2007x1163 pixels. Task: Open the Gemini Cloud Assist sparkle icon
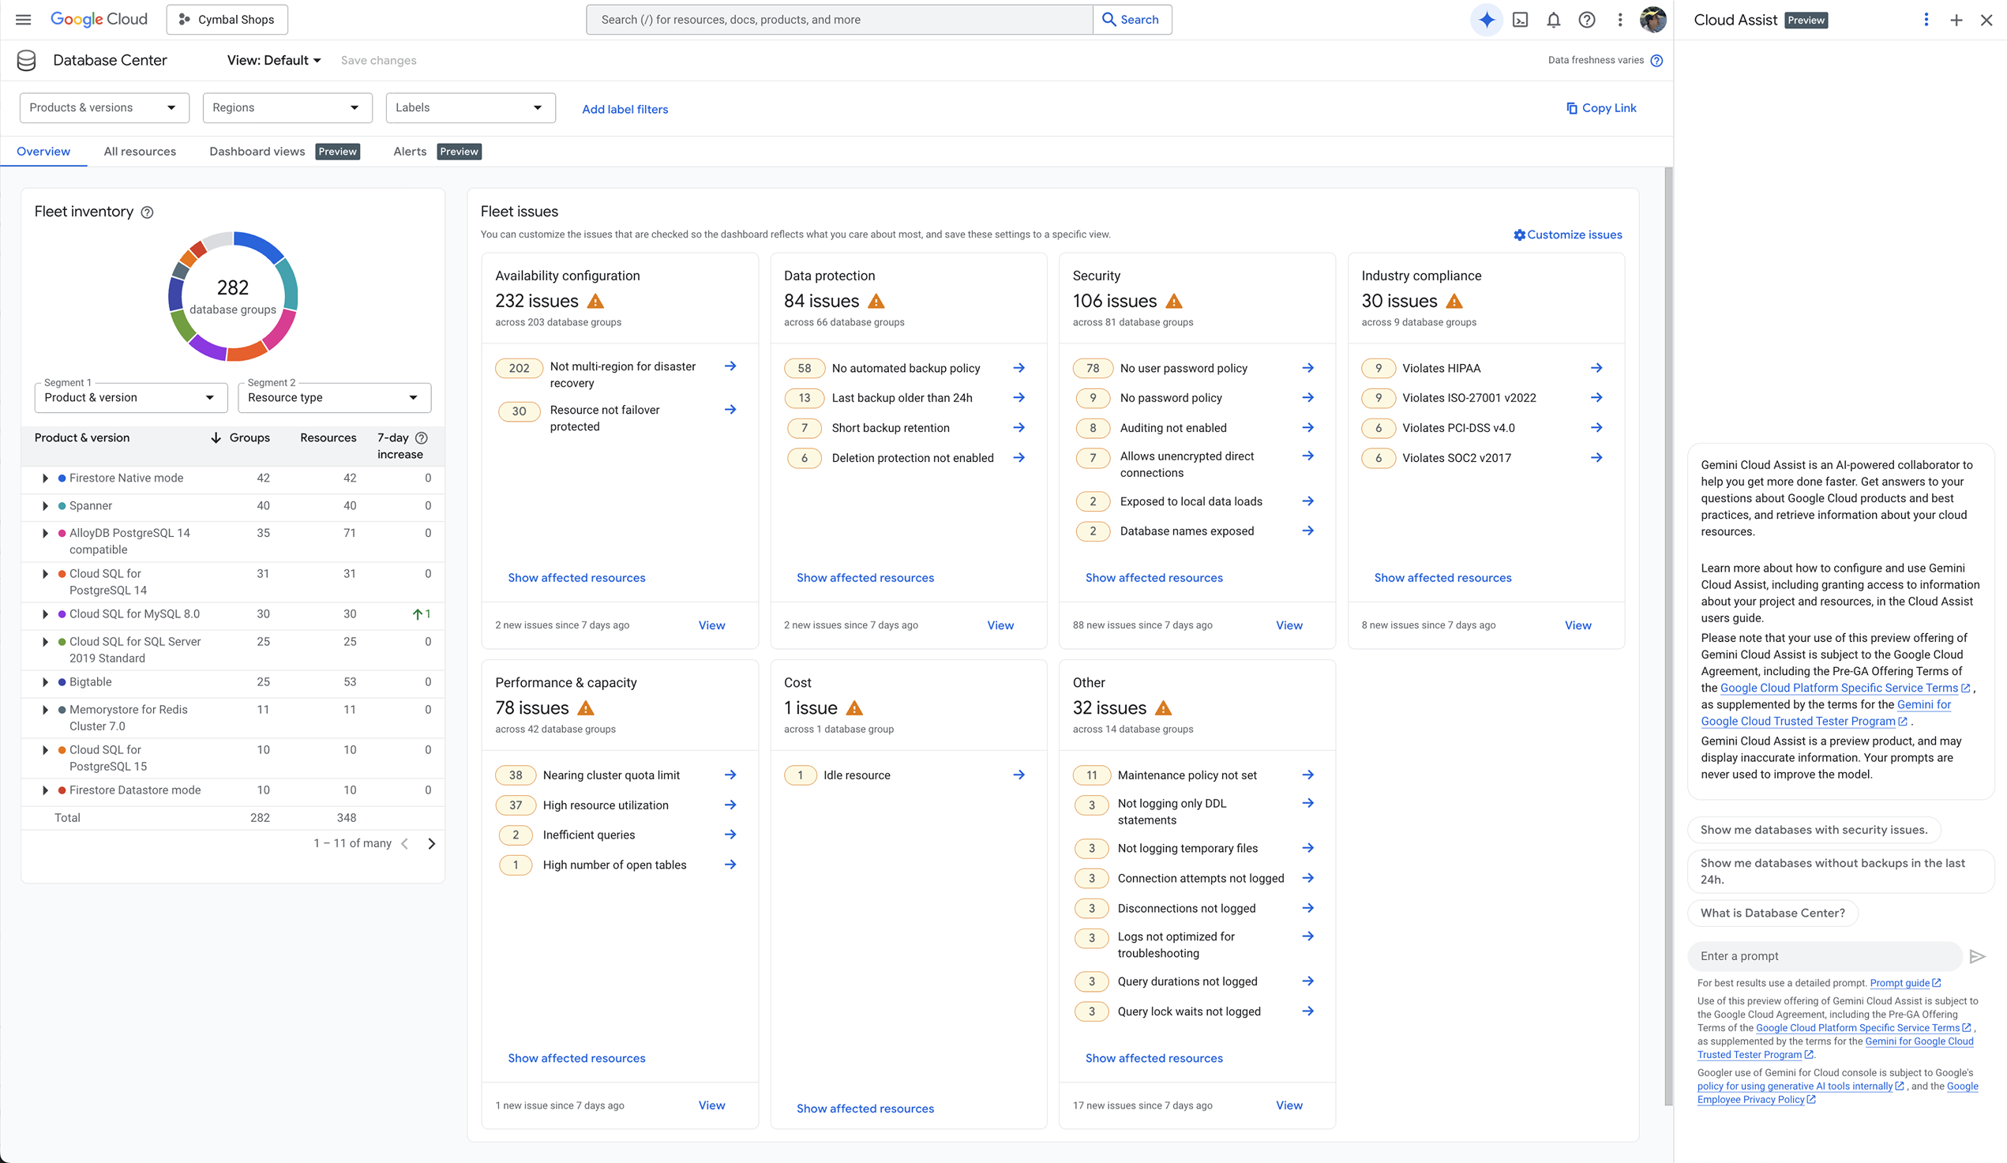(1486, 20)
